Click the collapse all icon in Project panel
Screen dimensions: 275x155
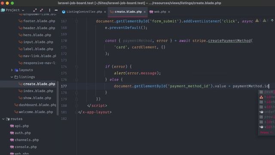(x=42, y=10)
